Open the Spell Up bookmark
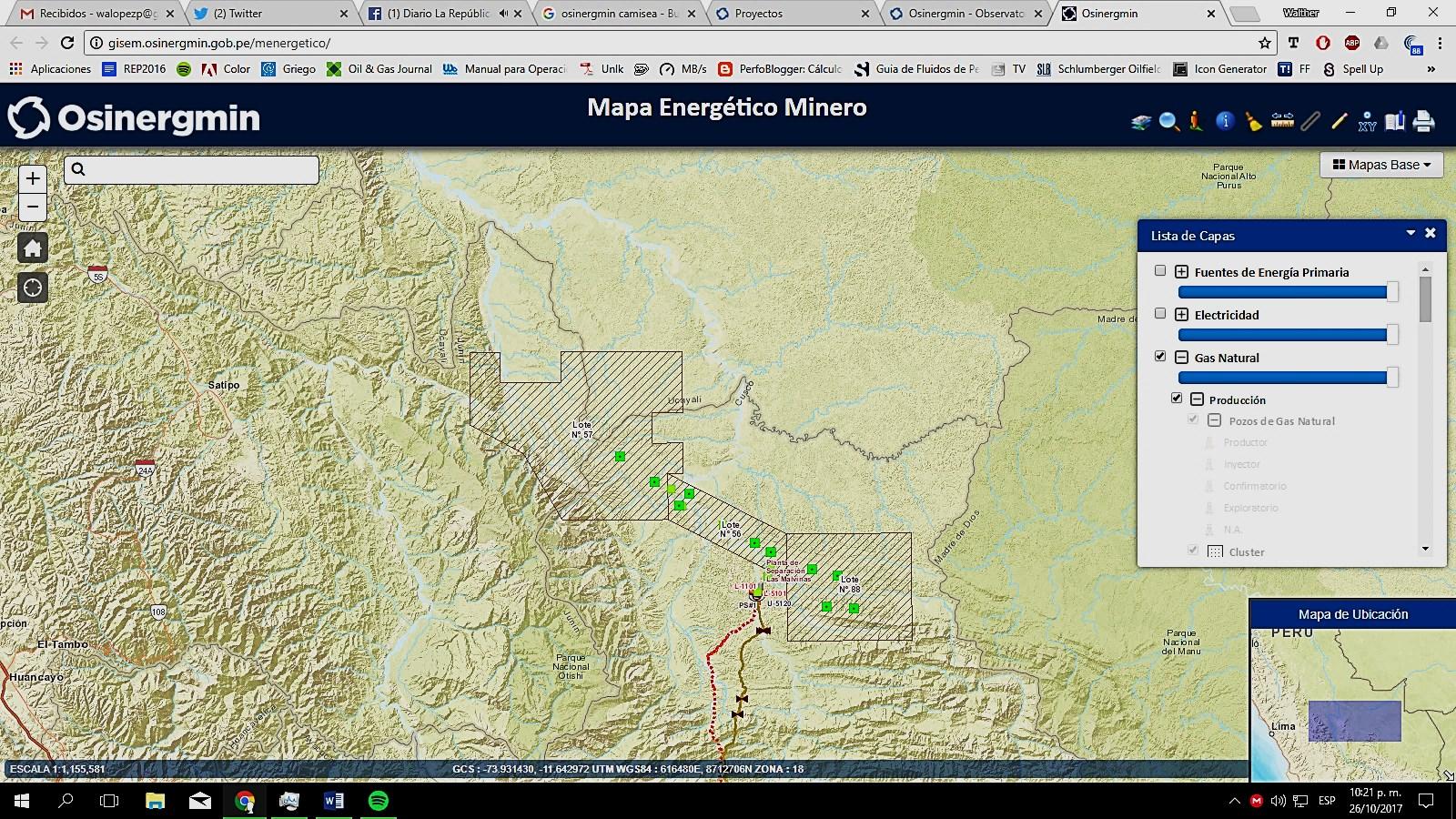Viewport: 1456px width, 819px height. [x=1353, y=69]
